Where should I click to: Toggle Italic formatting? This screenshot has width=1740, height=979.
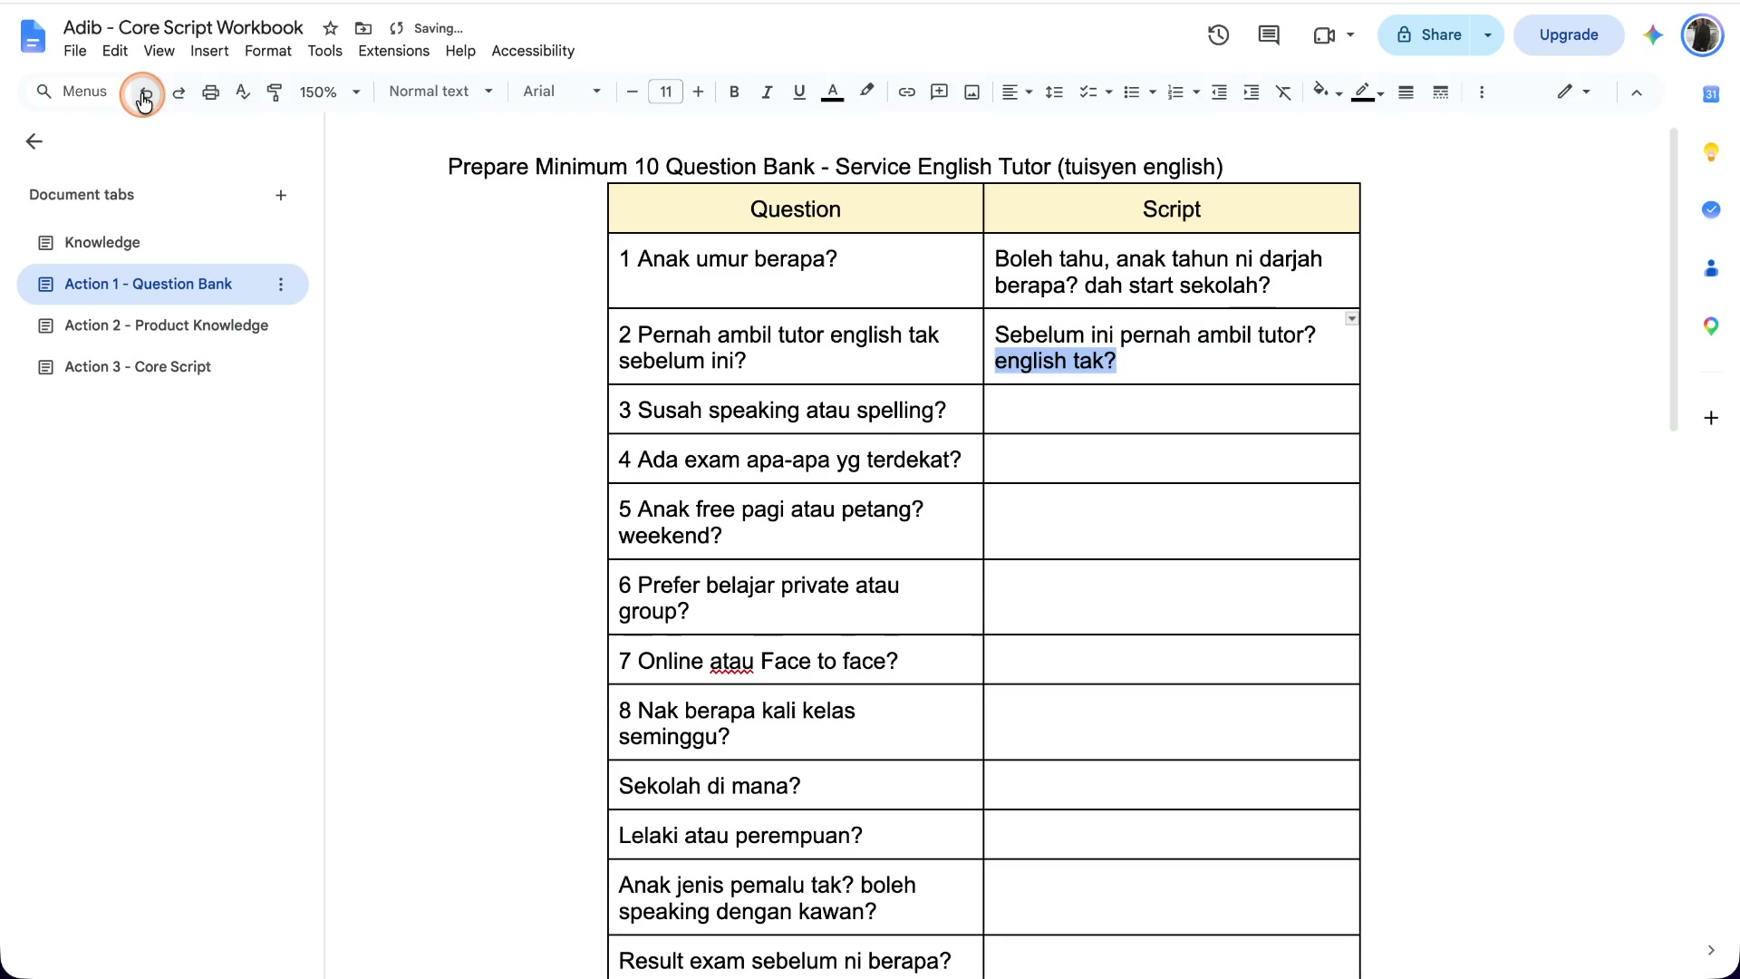click(x=767, y=92)
